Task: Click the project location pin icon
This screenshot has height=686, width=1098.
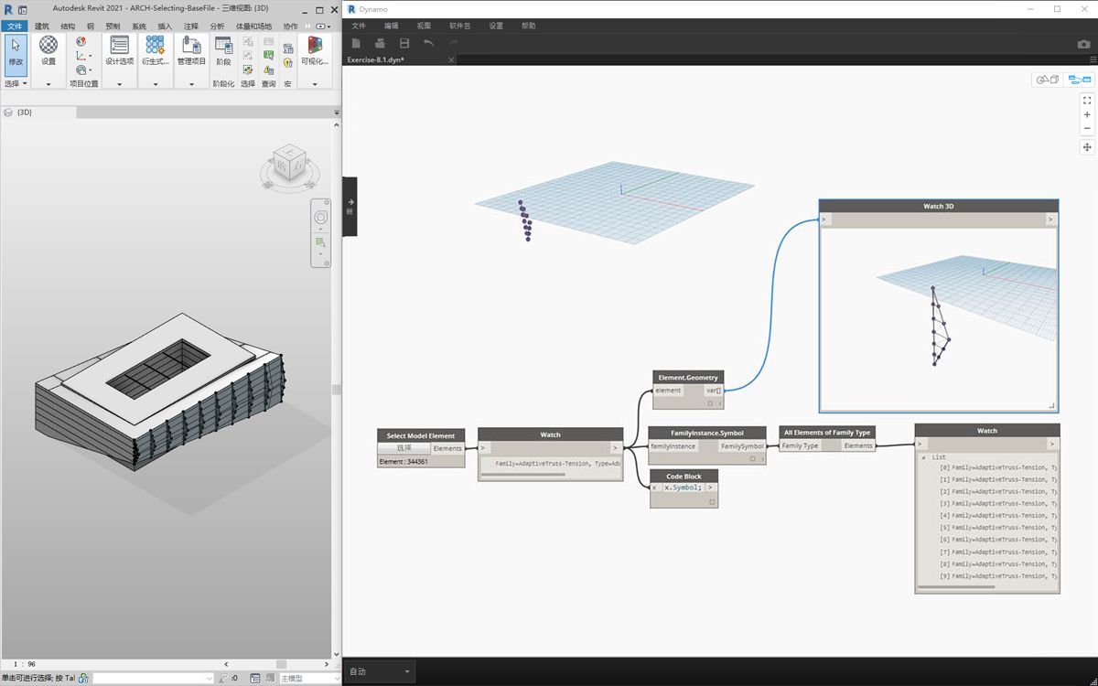Action: click(81, 41)
